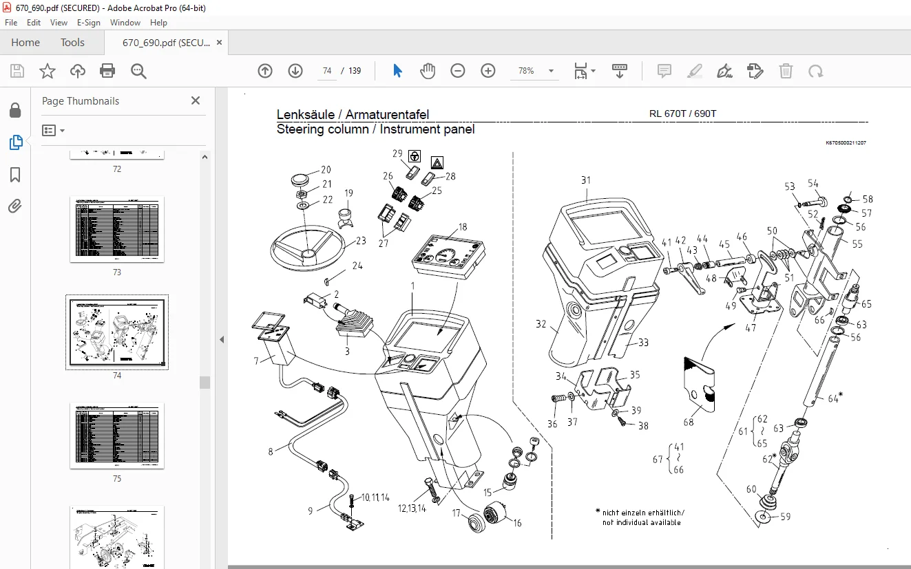Image resolution: width=911 pixels, height=569 pixels.
Task: Click the 78% zoom value field
Action: (x=527, y=71)
